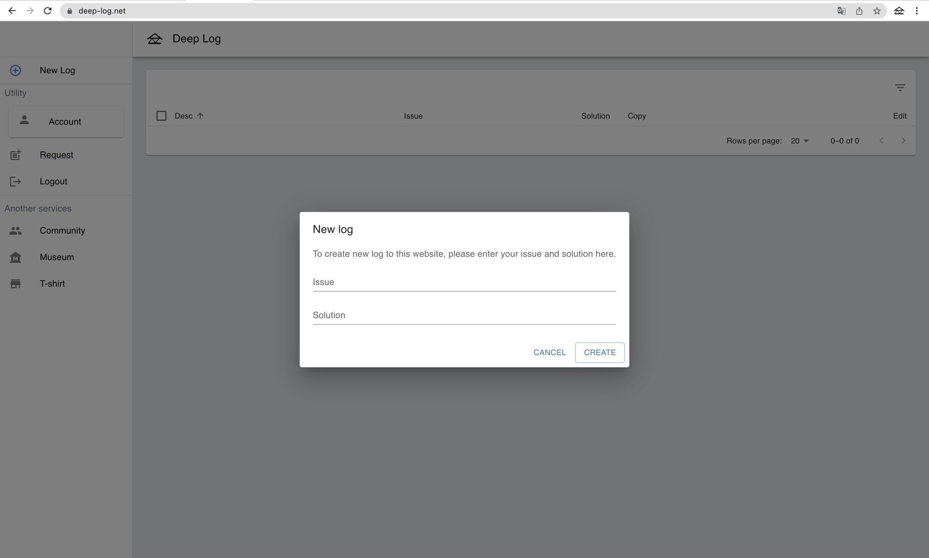Image resolution: width=929 pixels, height=558 pixels.
Task: Click the Logout arrow icon
Action: 15,181
